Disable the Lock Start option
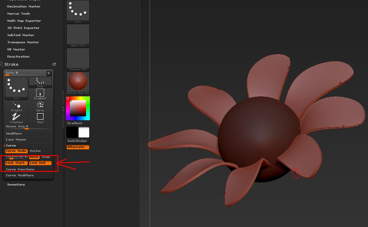Viewport: 368px width, 227px height. coord(16,163)
